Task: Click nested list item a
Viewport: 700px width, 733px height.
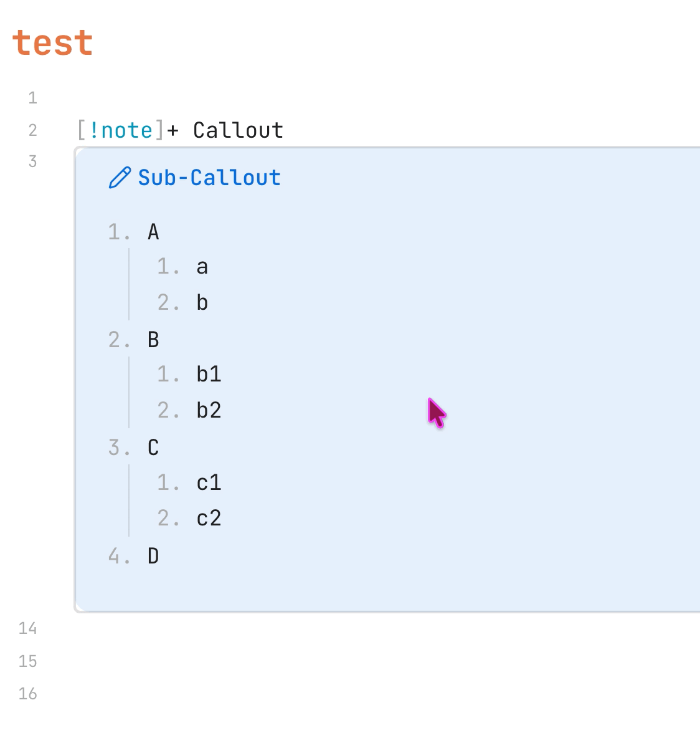Action: 202,267
